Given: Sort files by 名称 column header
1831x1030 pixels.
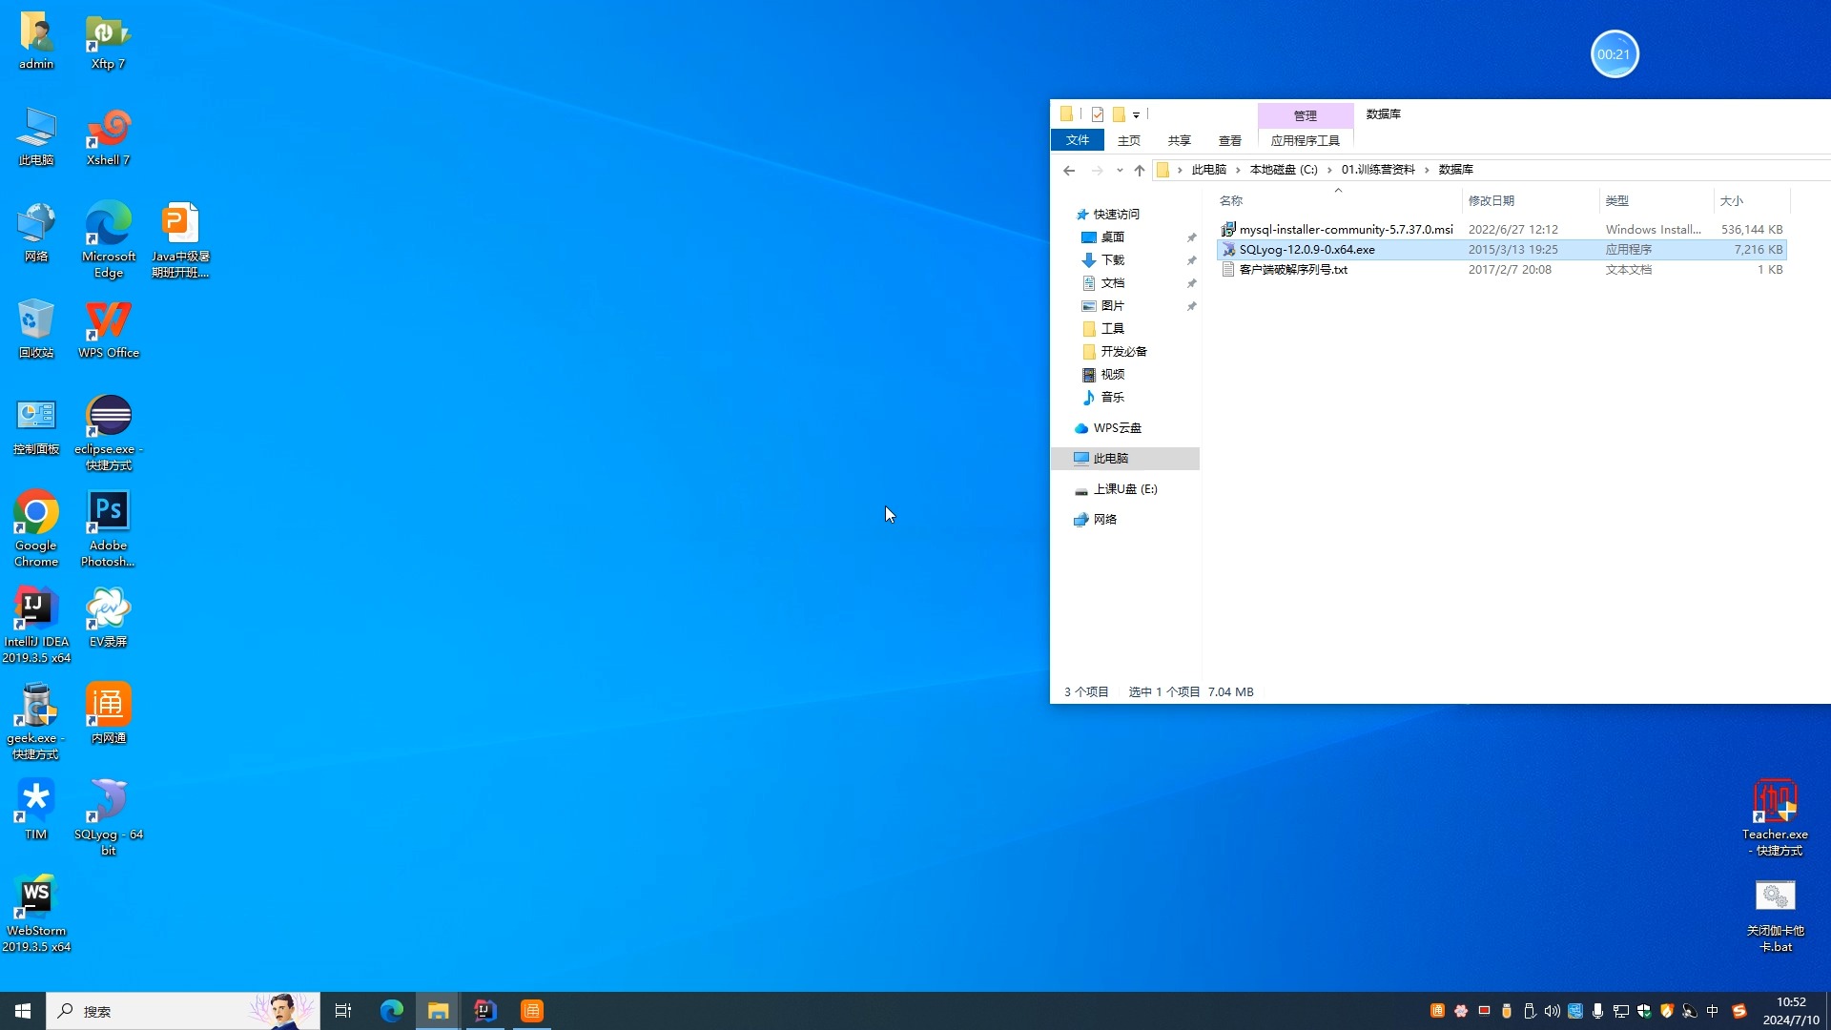Looking at the screenshot, I should click(1337, 201).
